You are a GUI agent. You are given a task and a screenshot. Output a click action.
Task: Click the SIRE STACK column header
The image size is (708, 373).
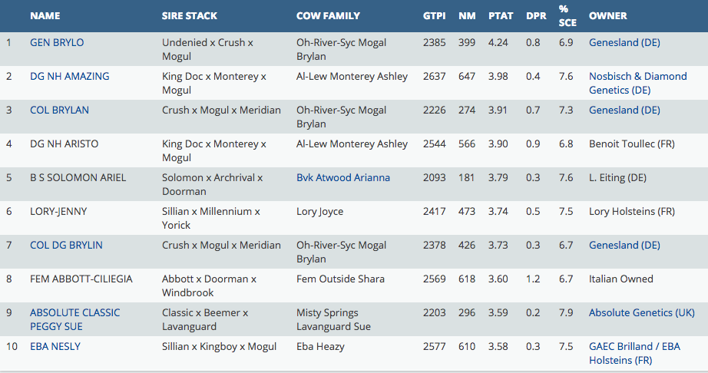click(190, 16)
